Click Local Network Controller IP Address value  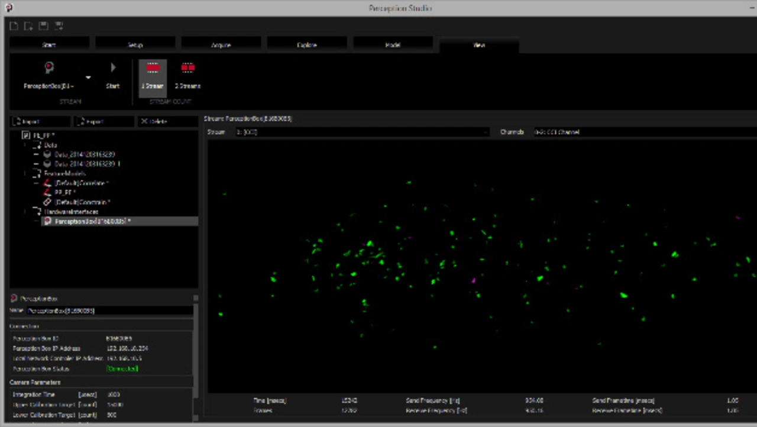(x=124, y=358)
